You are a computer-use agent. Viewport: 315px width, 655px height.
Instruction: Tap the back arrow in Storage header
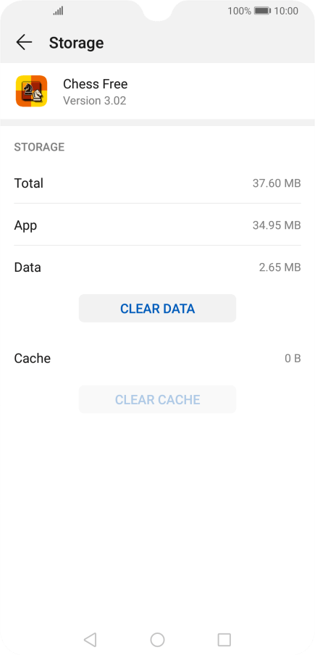(24, 42)
